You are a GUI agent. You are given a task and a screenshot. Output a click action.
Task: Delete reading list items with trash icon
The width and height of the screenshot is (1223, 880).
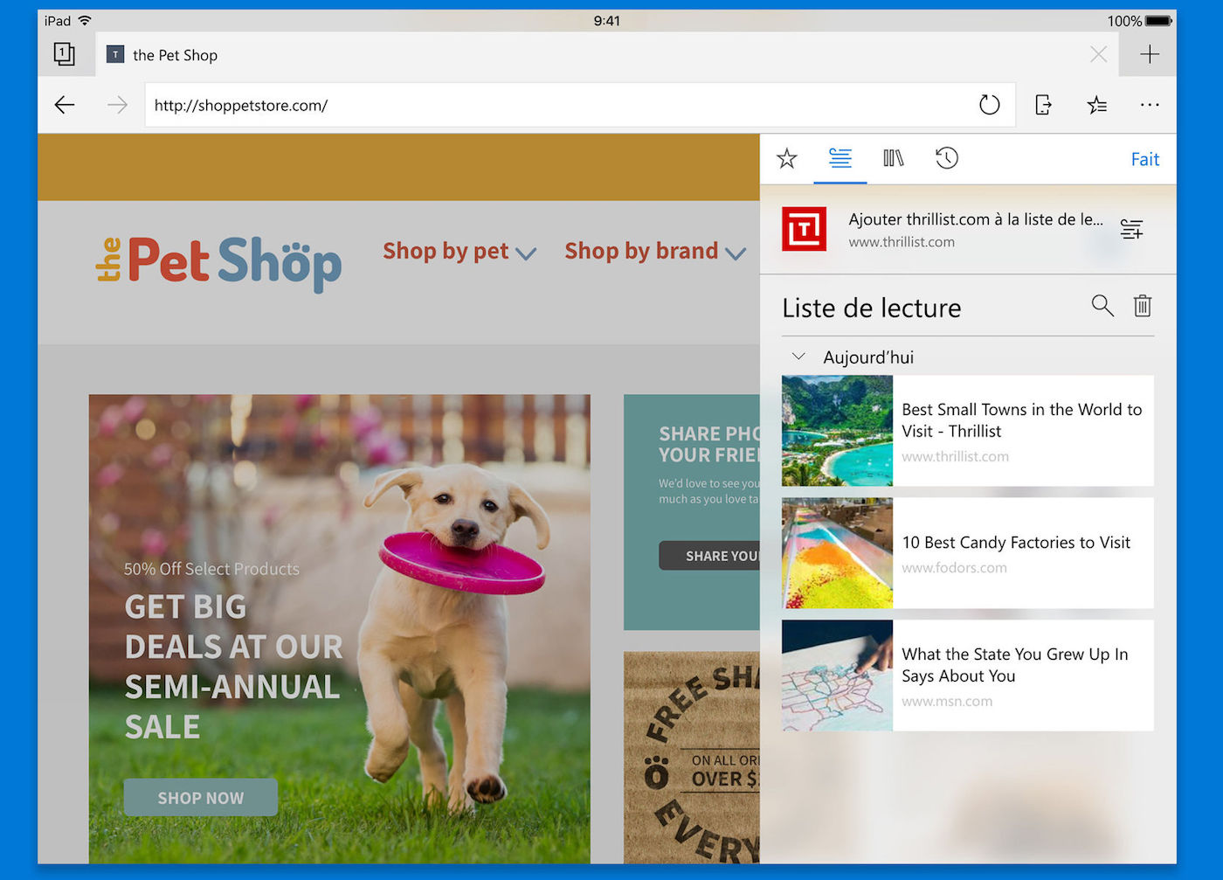[x=1143, y=306]
